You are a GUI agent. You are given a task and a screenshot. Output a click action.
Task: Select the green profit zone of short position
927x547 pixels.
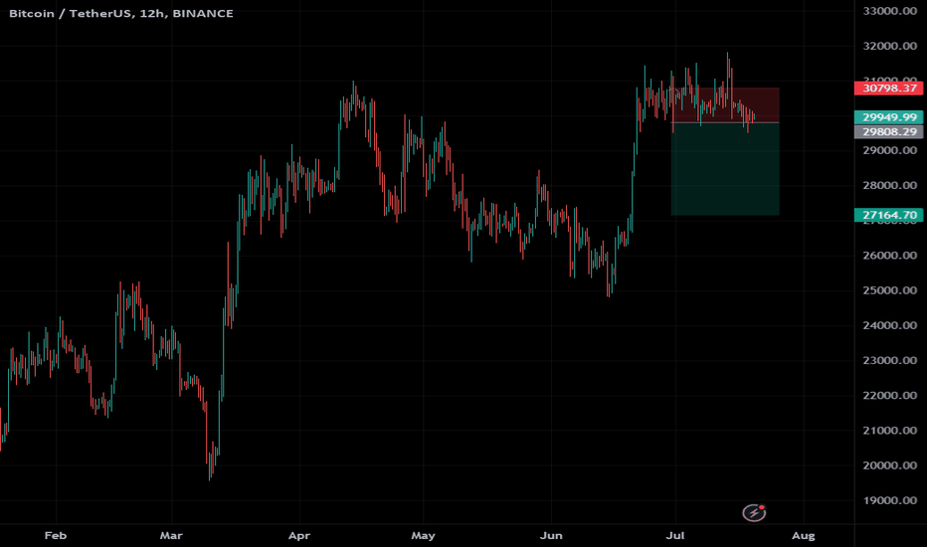(x=725, y=168)
